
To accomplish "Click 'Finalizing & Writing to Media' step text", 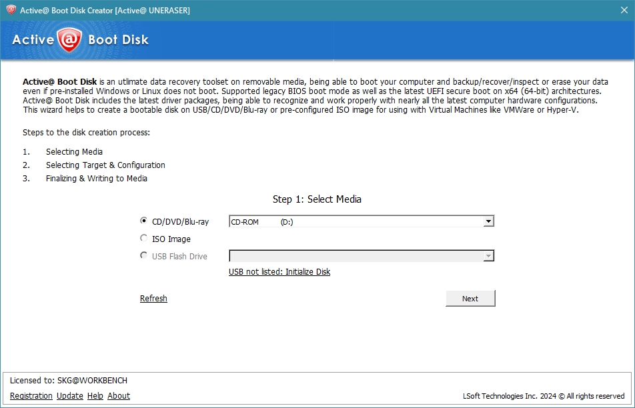I will (96, 179).
